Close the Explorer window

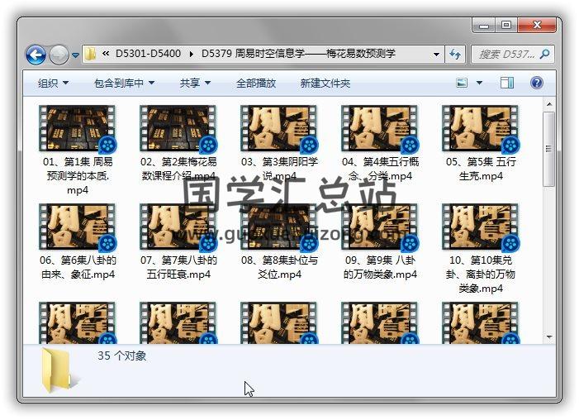coord(537,26)
